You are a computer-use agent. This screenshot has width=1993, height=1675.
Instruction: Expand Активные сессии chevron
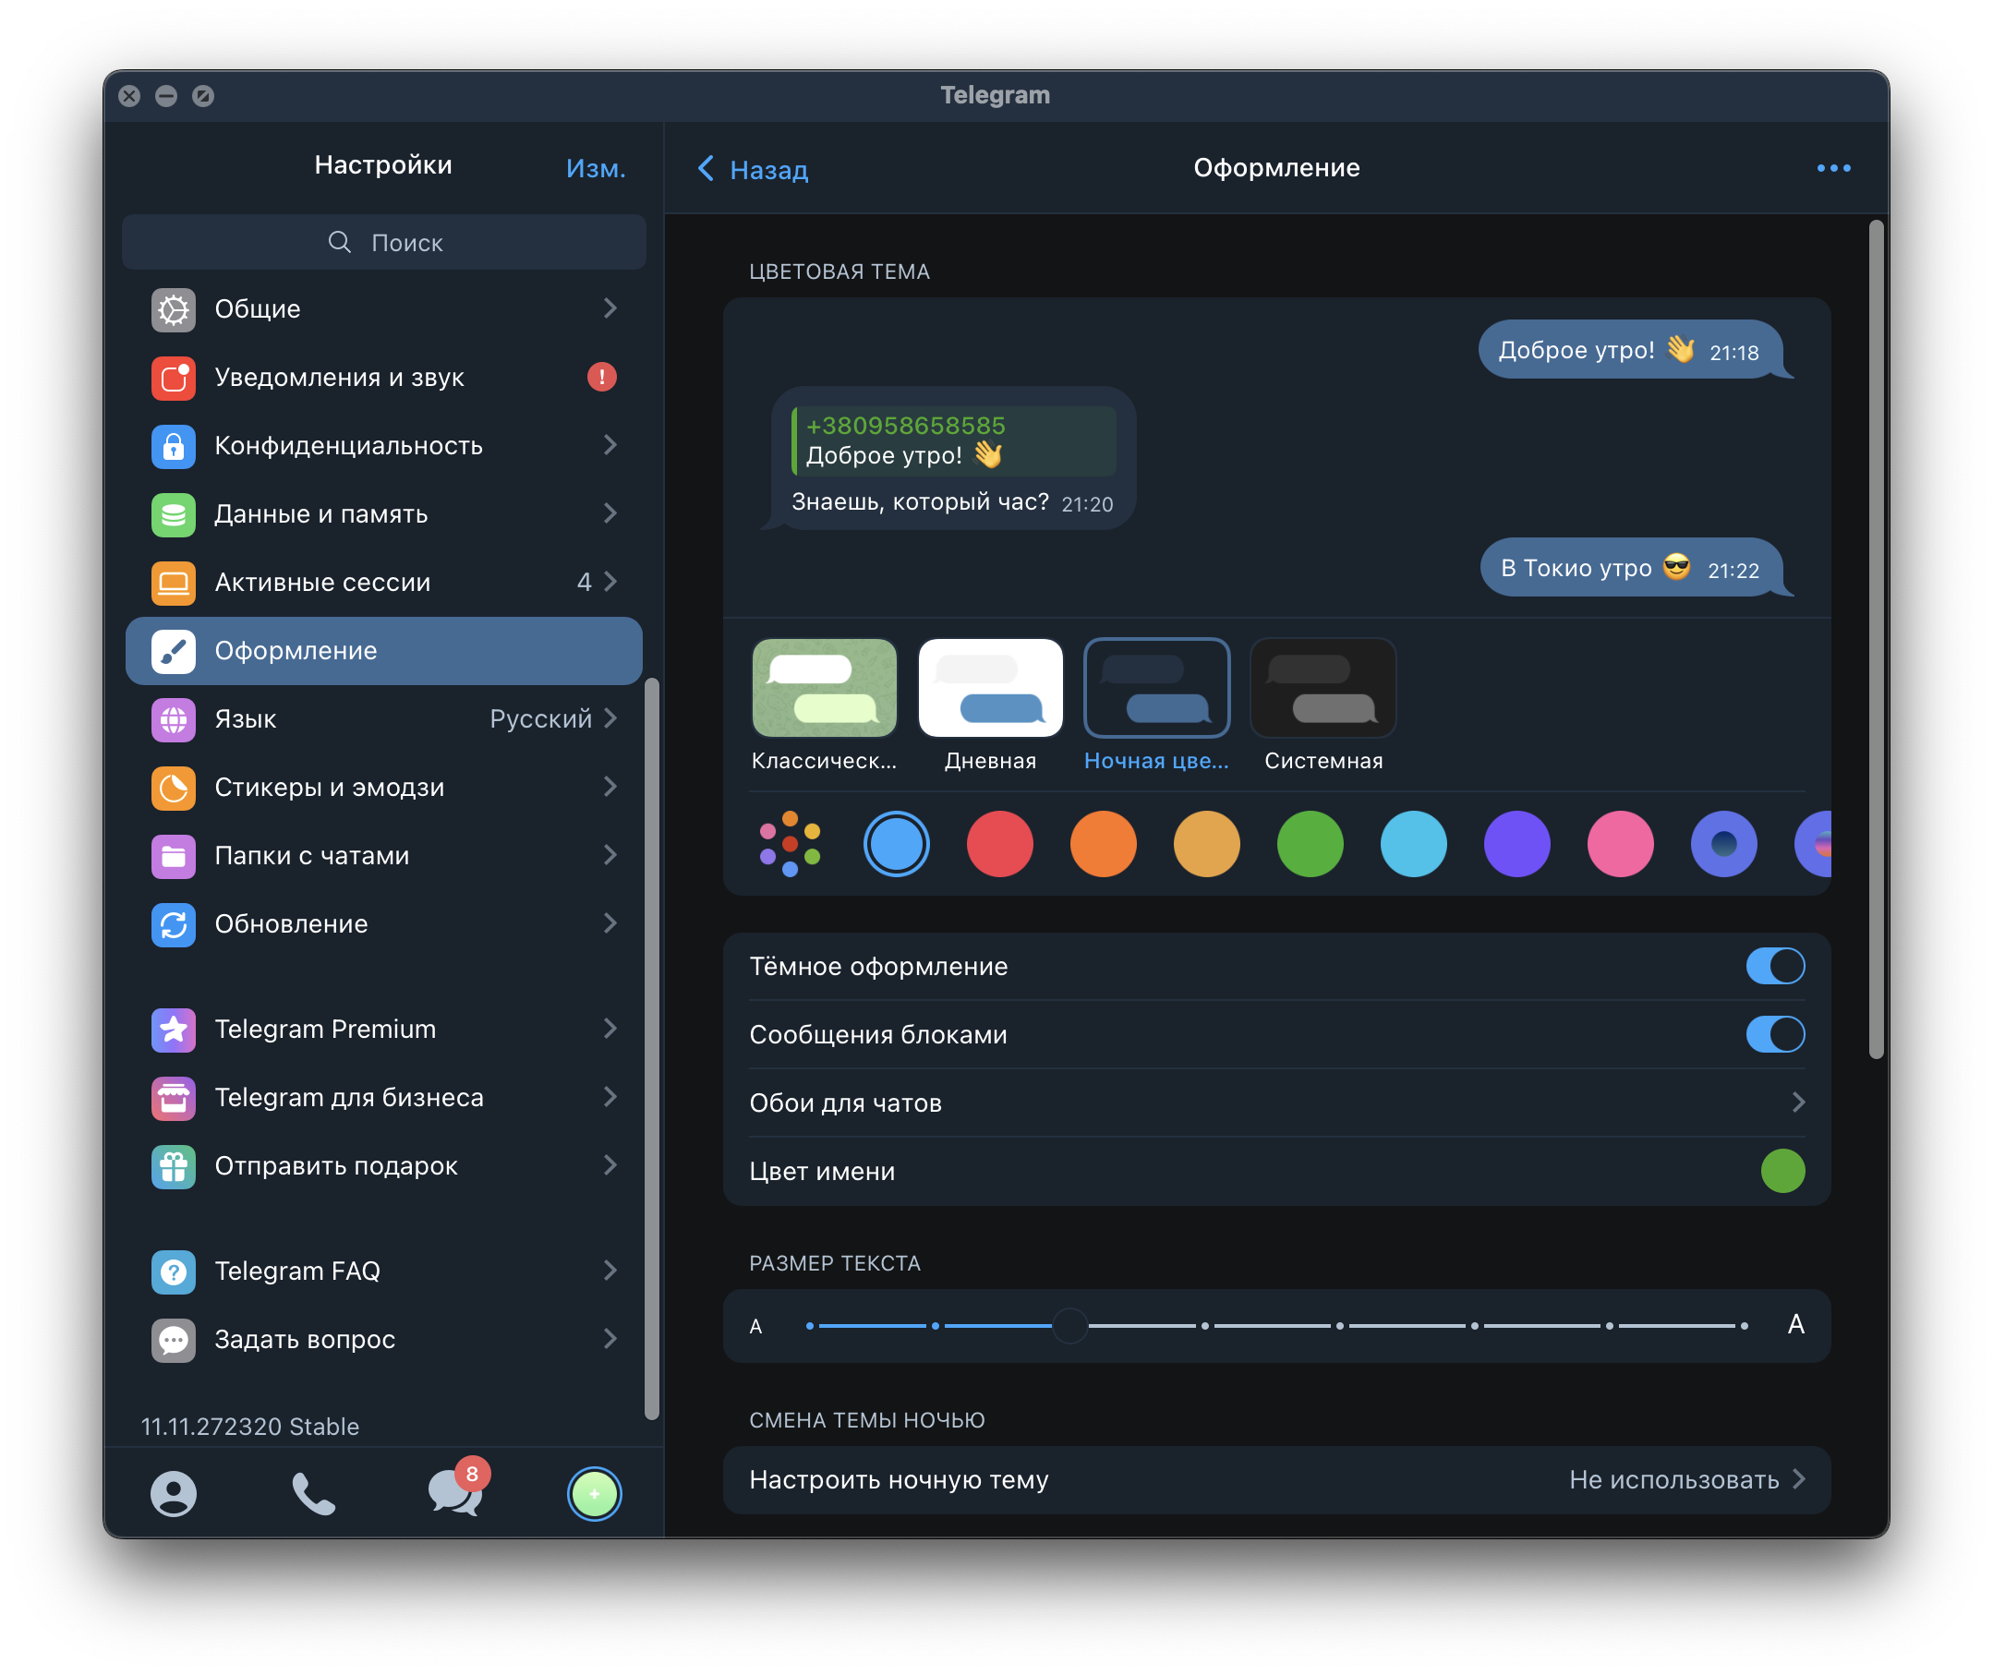tap(610, 582)
